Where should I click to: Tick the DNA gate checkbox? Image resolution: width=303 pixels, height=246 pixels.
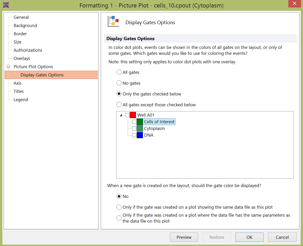coord(134,135)
